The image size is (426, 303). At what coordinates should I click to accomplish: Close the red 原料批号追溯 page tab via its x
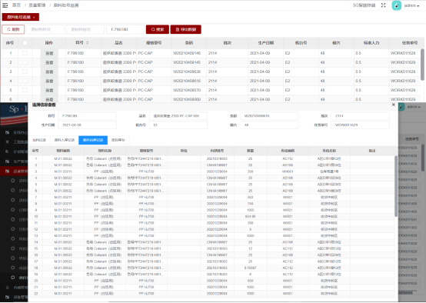click(x=34, y=17)
